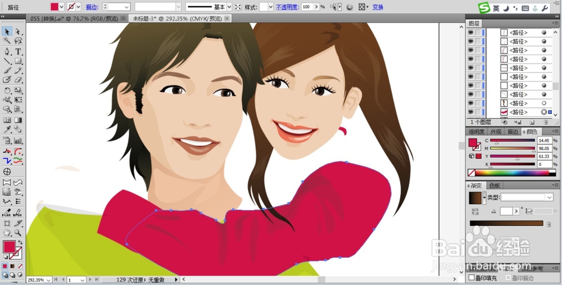Image resolution: width=562 pixels, height=285 pixels.
Task: Set toolbox paint mode to Gradient
Action: [12, 266]
